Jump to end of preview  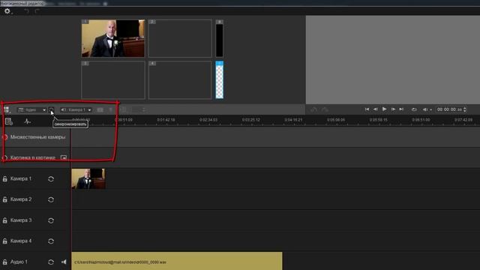pyautogui.click(x=401, y=109)
